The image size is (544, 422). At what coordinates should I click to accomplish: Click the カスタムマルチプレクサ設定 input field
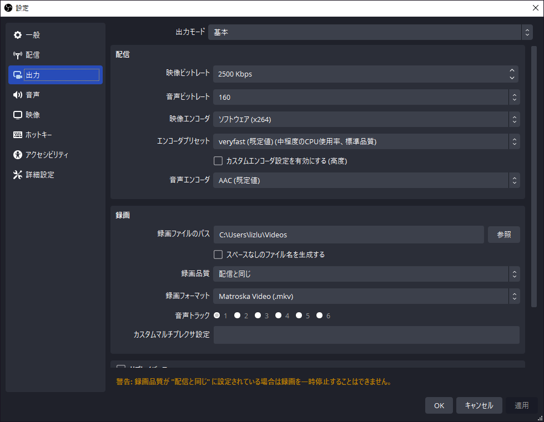366,335
